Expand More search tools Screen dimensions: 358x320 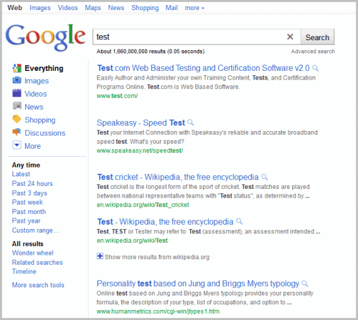pos(38,285)
